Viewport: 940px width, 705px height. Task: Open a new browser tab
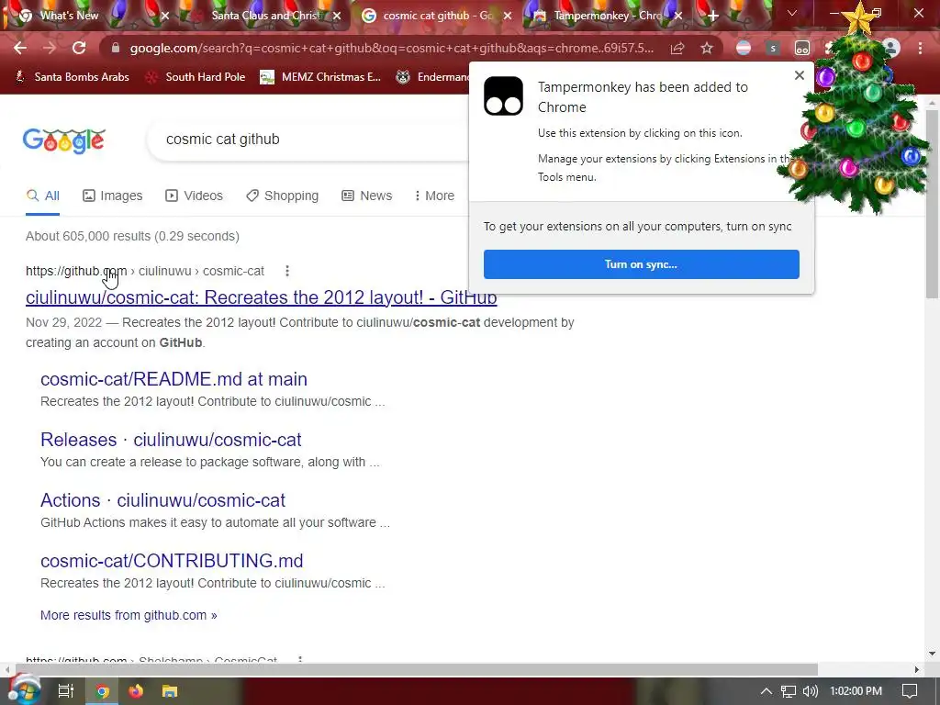click(712, 16)
